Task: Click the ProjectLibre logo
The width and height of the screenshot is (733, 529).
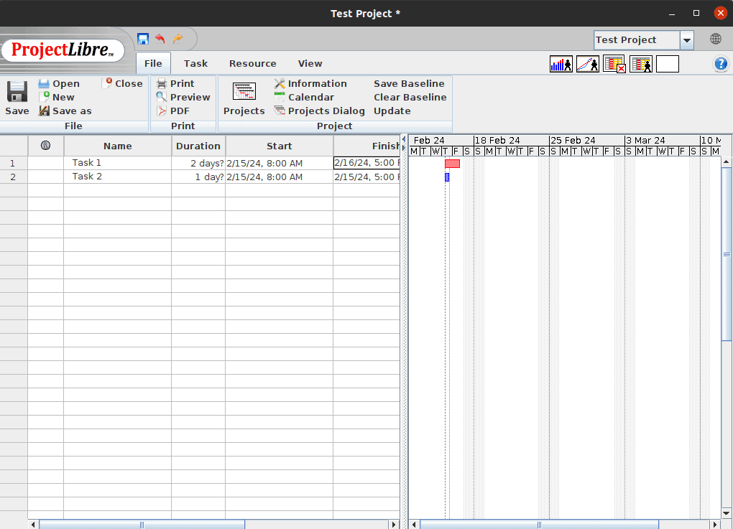Action: point(63,50)
